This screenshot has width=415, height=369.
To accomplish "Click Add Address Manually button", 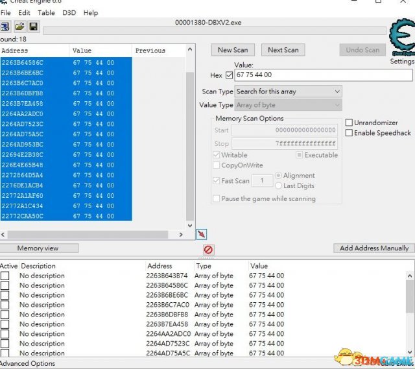I will coord(374,248).
